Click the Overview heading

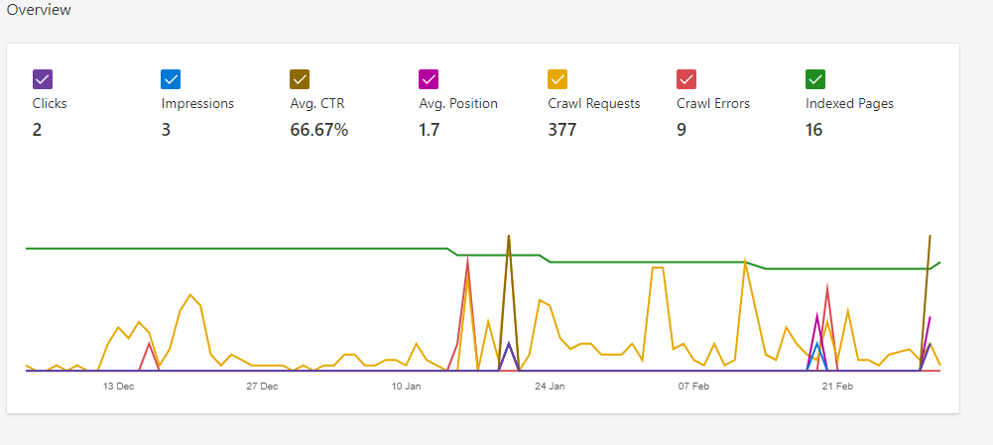coord(39,10)
